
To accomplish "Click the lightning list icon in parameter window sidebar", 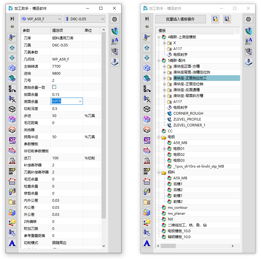I will 12,171.
